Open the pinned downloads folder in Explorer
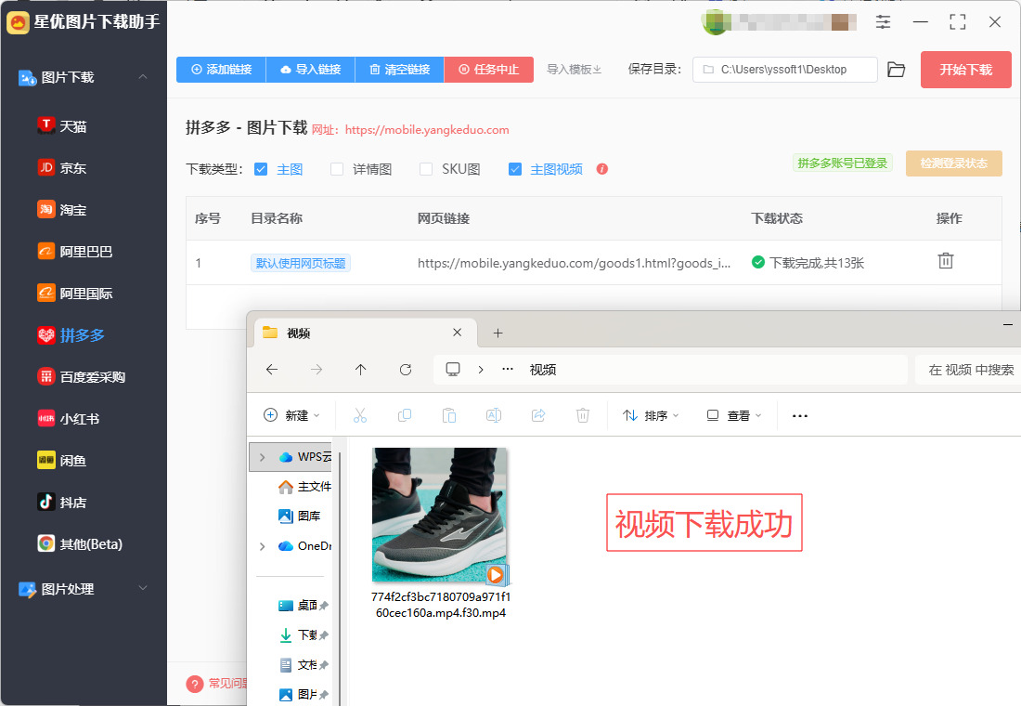Viewport: 1021px width, 706px height. click(303, 634)
